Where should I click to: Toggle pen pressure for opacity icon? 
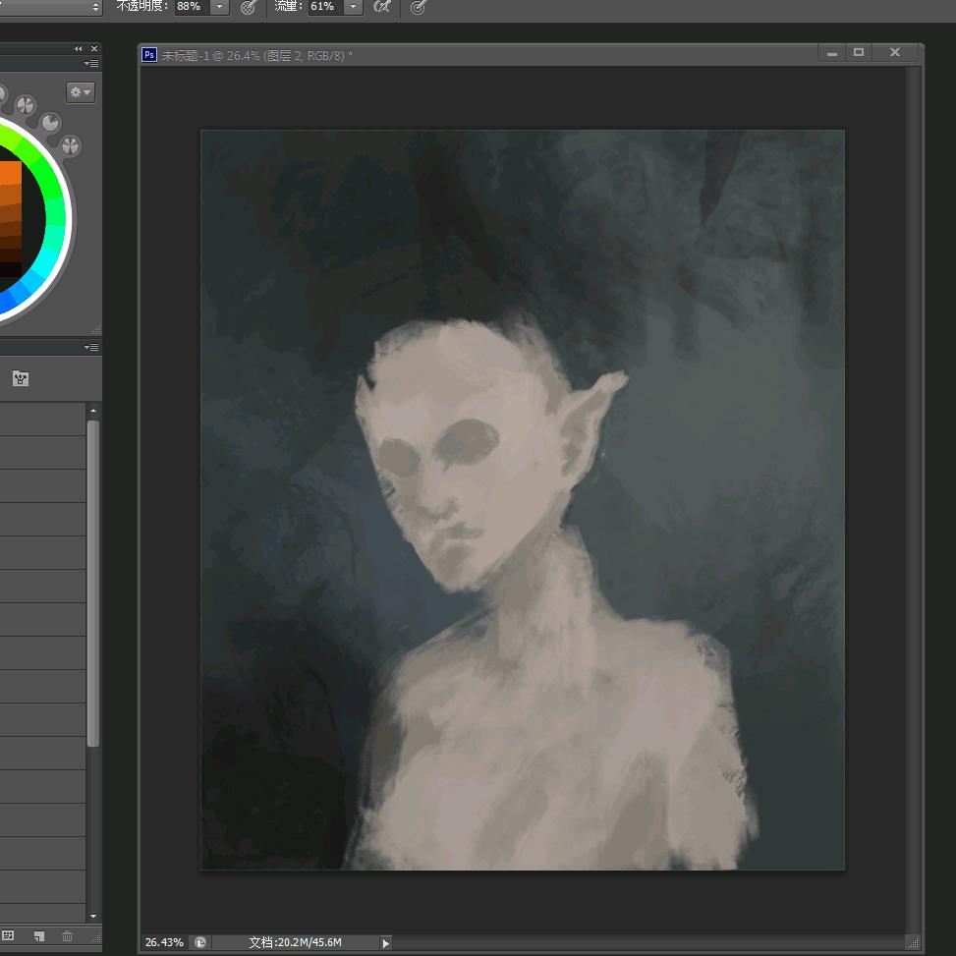point(249,8)
